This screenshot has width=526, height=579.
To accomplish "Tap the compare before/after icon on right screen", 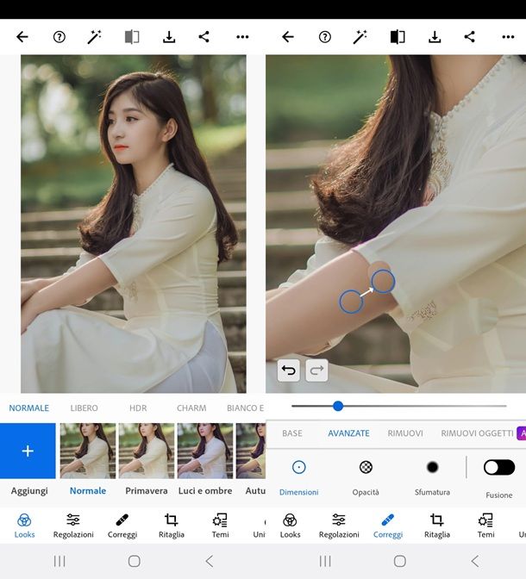I will 398,37.
